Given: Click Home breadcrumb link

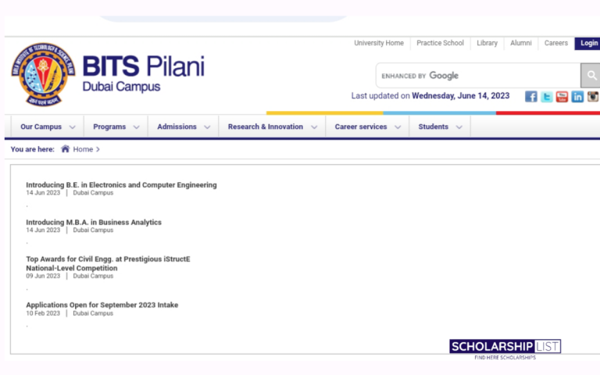Looking at the screenshot, I should (83, 149).
